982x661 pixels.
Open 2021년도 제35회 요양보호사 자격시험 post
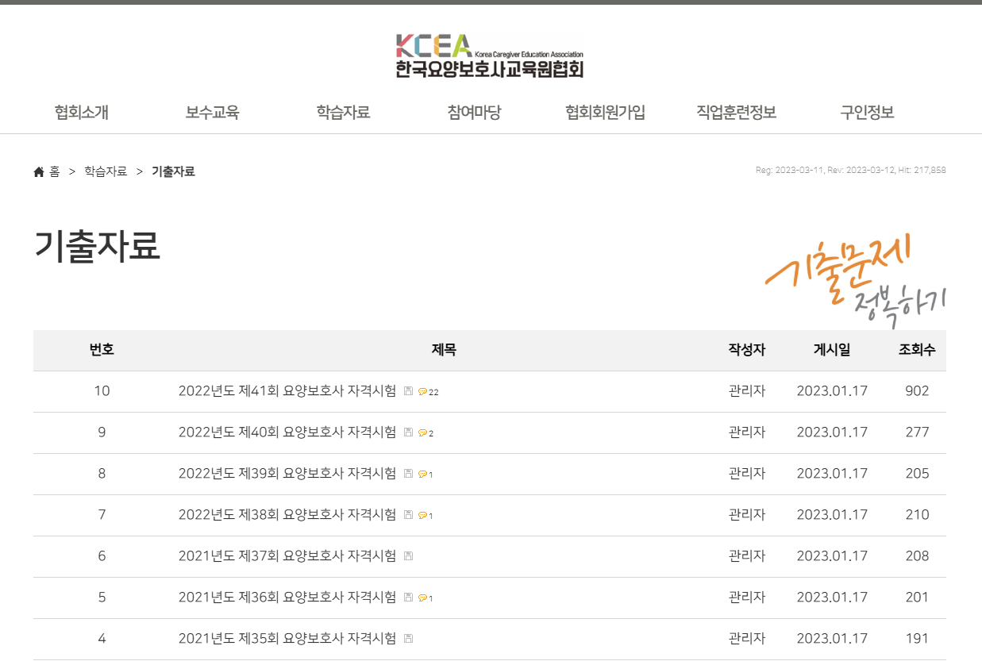click(287, 638)
